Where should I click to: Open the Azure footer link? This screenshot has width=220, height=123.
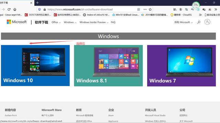coord(111,115)
